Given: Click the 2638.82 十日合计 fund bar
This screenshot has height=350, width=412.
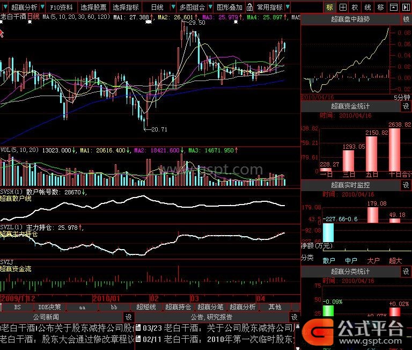Looking at the screenshot, I should click(394, 150).
